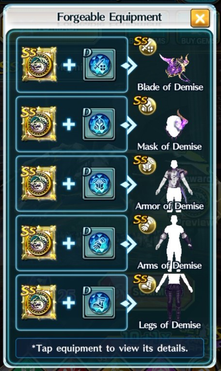Select the D-rank gauntlet gem icon

(x=99, y=243)
